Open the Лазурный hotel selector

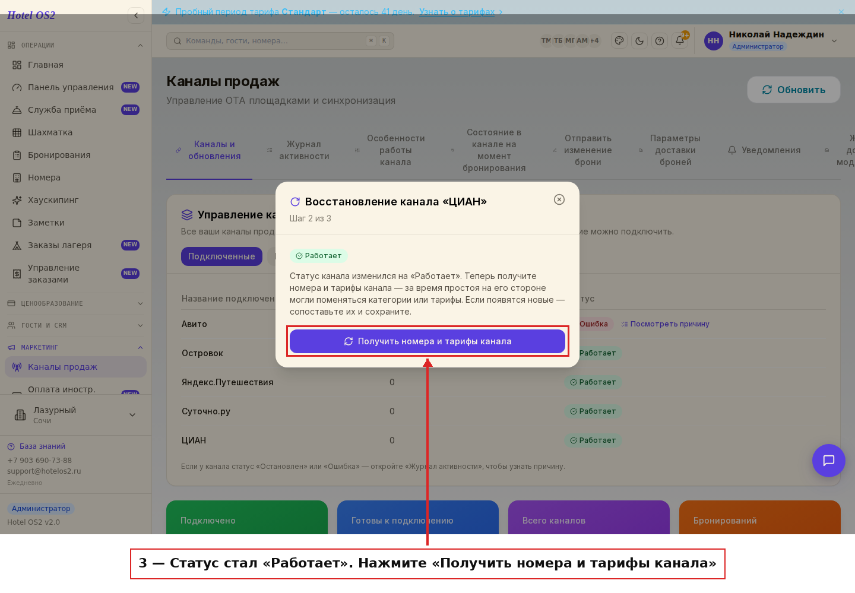75,415
